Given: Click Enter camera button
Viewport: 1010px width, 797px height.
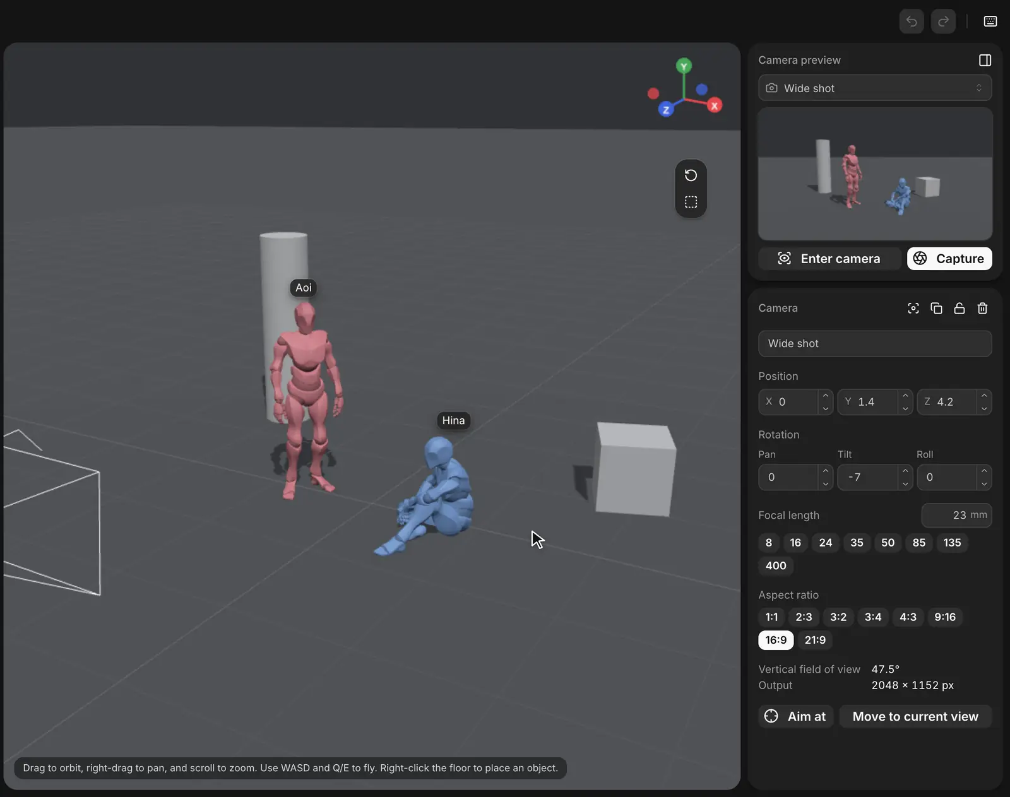Looking at the screenshot, I should click(829, 259).
